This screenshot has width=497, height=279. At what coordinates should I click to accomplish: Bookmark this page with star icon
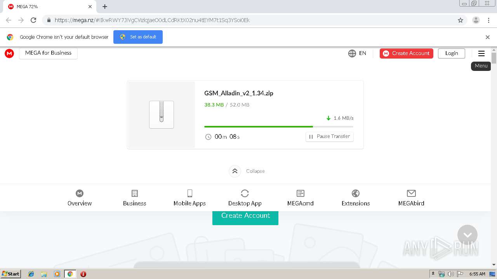point(461,20)
